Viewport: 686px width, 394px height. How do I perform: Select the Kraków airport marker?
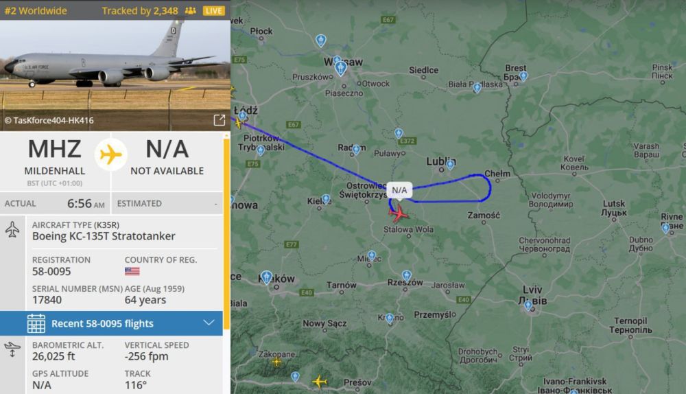266,277
